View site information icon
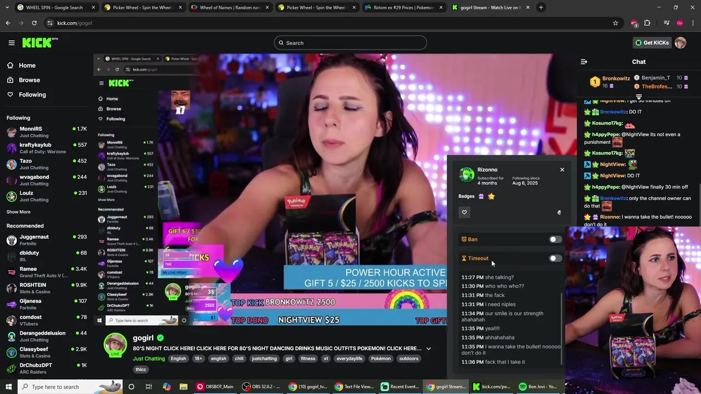The height and width of the screenshot is (394, 701). click(50, 23)
